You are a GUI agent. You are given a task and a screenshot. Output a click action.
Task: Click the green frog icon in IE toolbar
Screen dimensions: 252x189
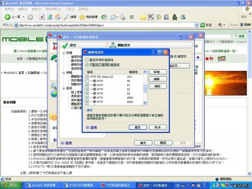point(175,17)
